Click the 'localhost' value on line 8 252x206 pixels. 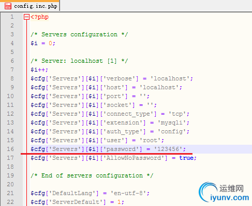(x=170, y=78)
